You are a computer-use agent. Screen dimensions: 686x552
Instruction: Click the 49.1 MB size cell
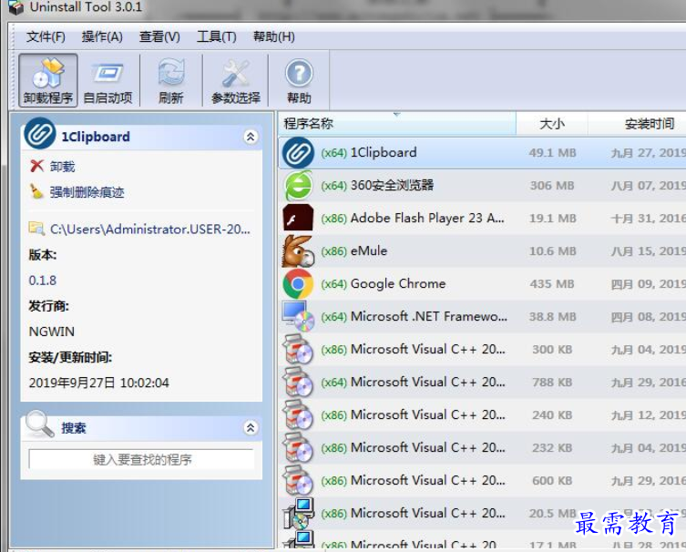click(x=553, y=153)
